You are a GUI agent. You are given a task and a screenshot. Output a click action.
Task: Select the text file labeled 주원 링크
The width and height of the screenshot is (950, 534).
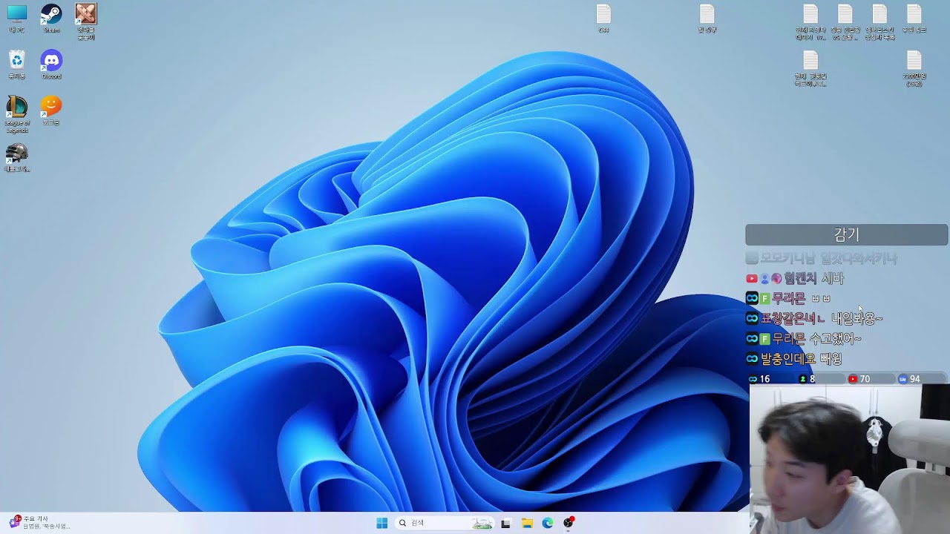[914, 19]
